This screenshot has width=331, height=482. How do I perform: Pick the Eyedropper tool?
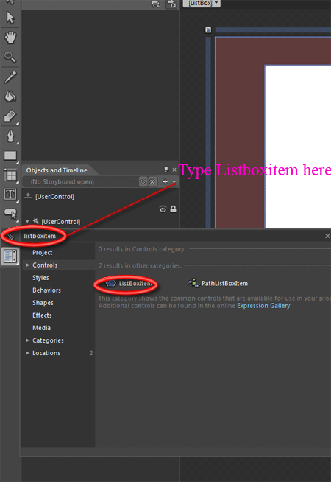point(10,77)
